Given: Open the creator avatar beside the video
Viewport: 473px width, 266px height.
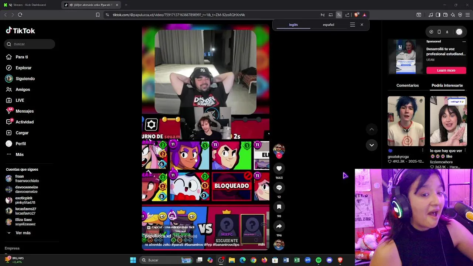Looking at the screenshot, I should [x=279, y=149].
